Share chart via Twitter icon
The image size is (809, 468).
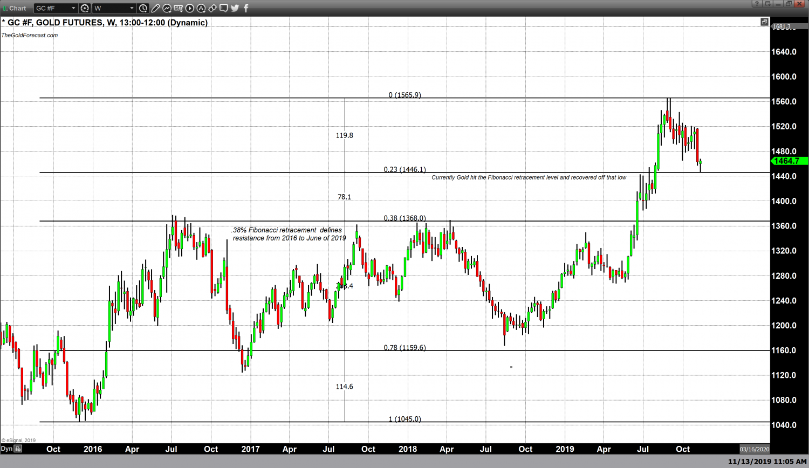(x=235, y=8)
